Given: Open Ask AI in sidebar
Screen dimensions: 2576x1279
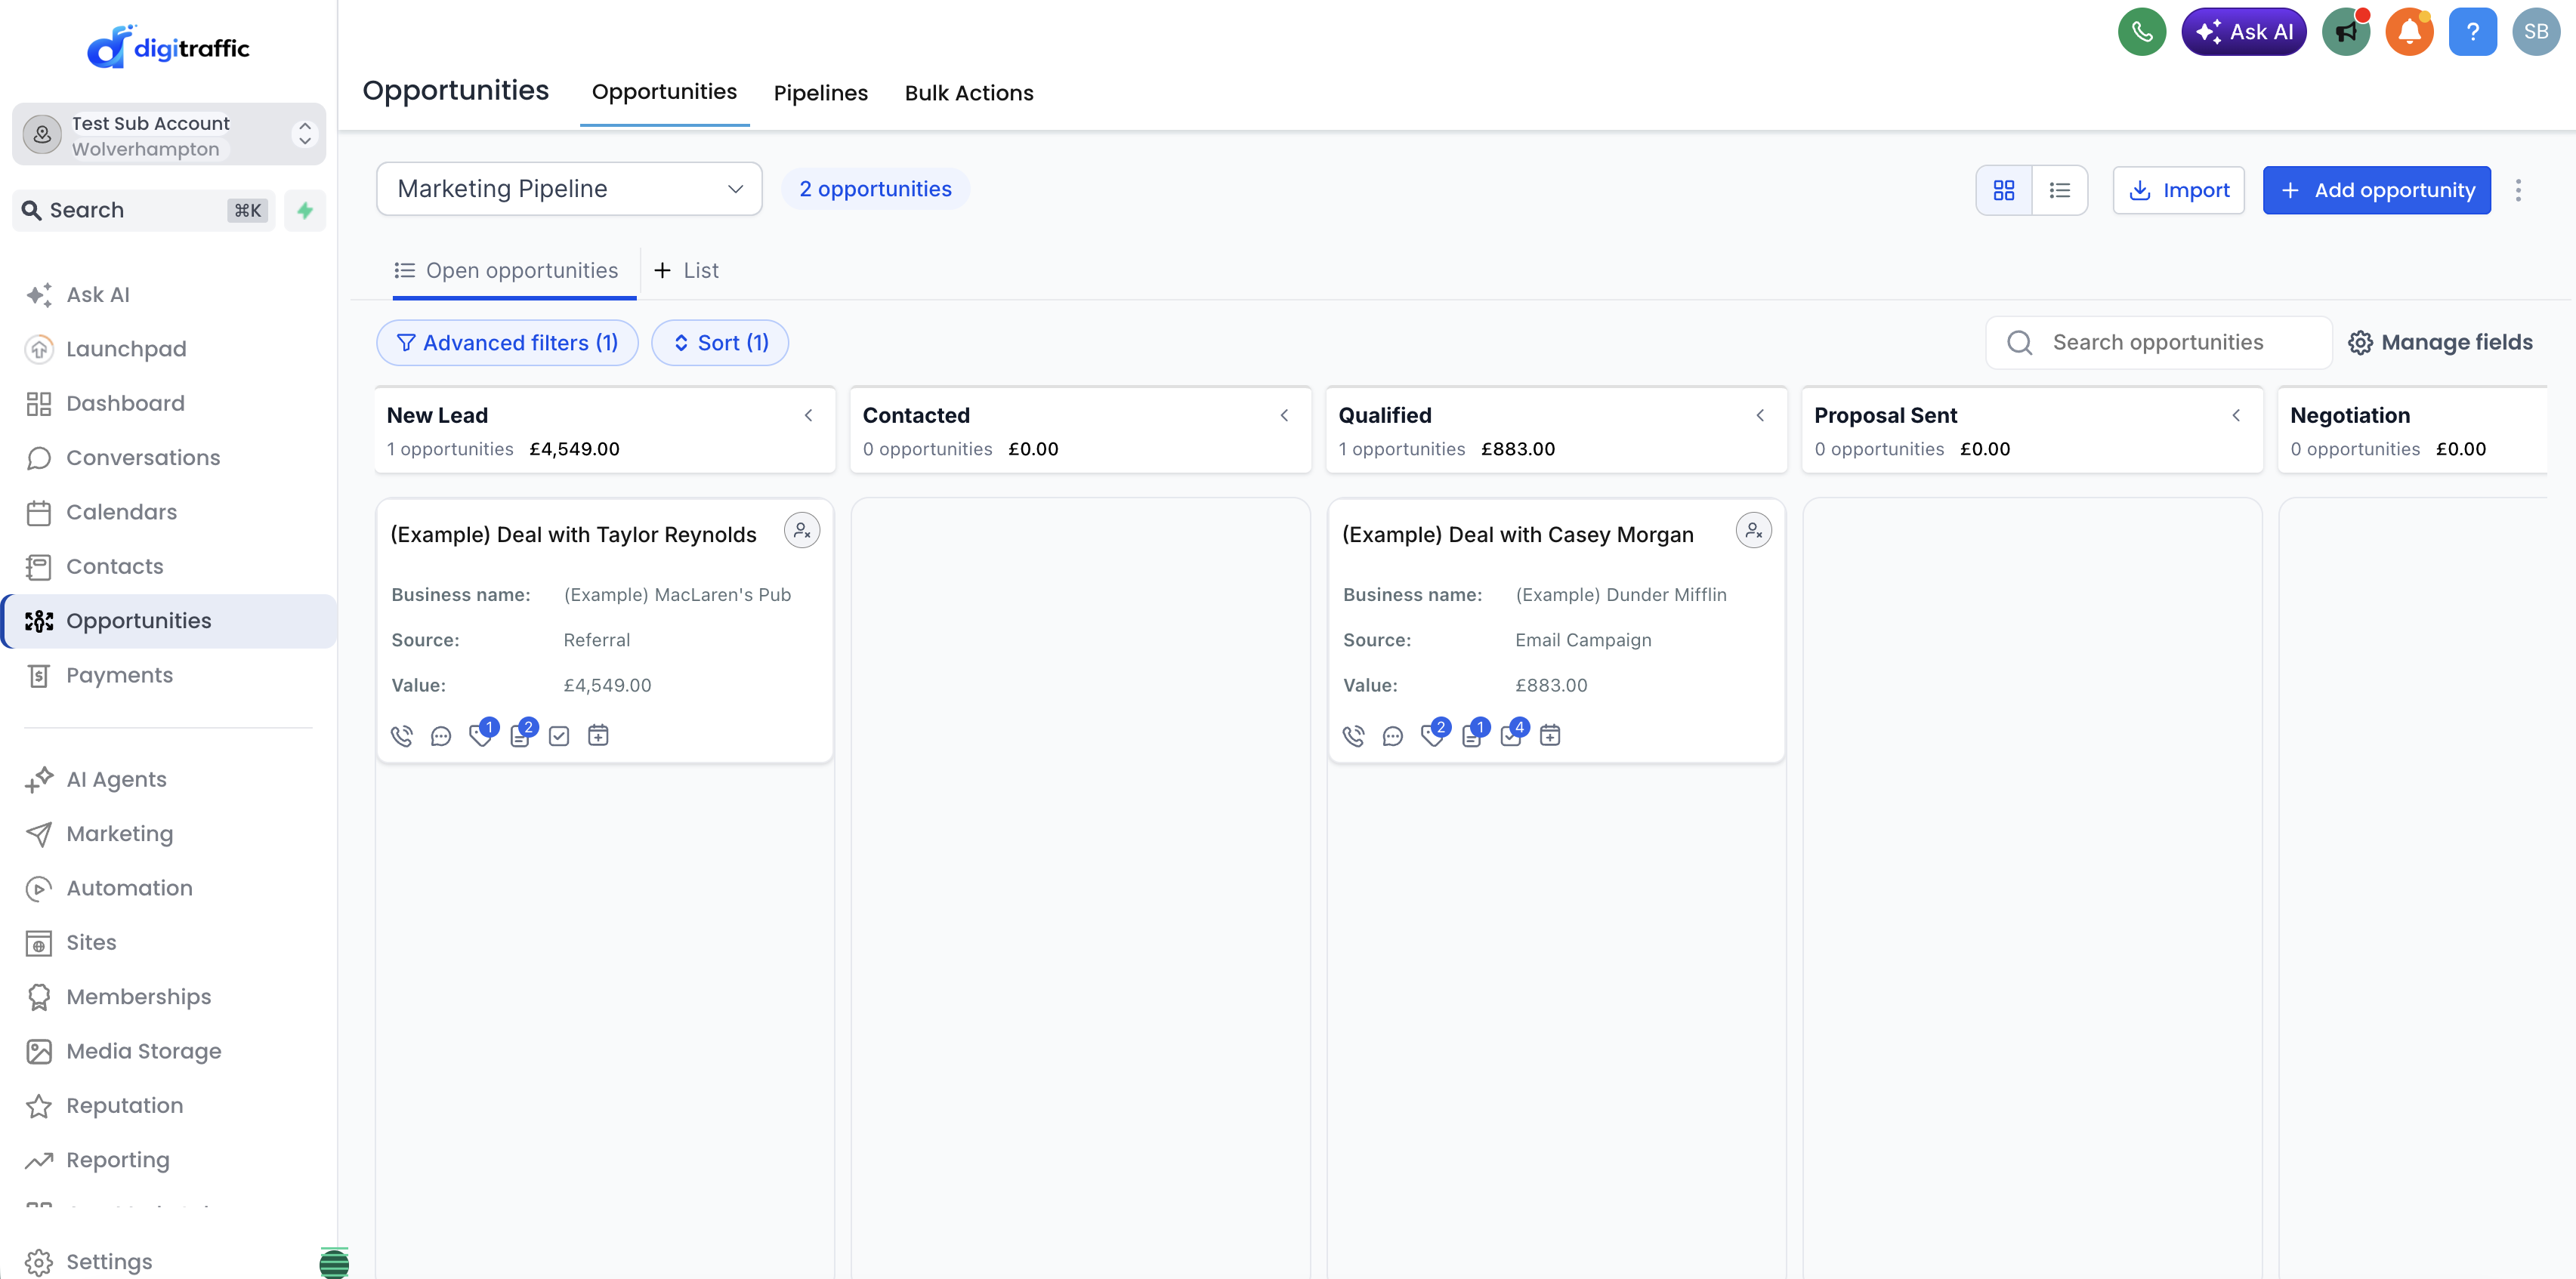Looking at the screenshot, I should point(168,294).
